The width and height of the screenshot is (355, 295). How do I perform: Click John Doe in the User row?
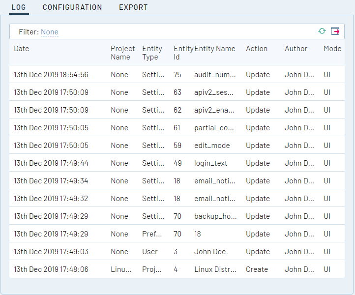[210, 252]
